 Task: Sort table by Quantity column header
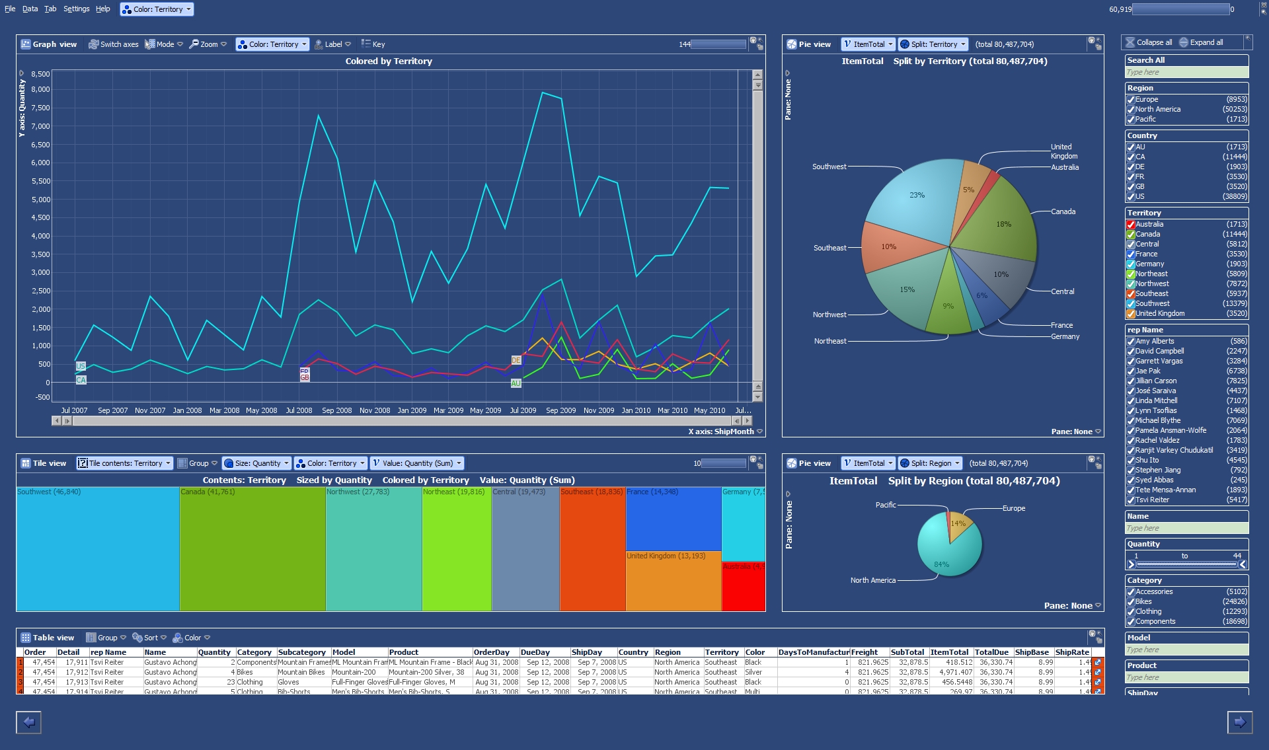(x=215, y=652)
